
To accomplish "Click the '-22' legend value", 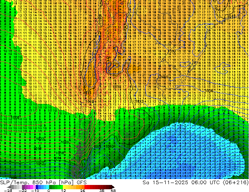I will coord(22,190).
